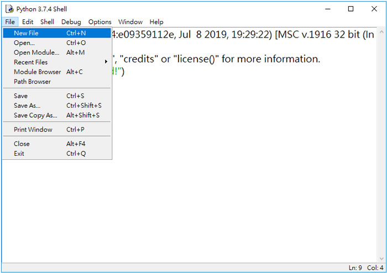Click the Python IDLE title bar icon
The image size is (387, 273).
click(9, 9)
